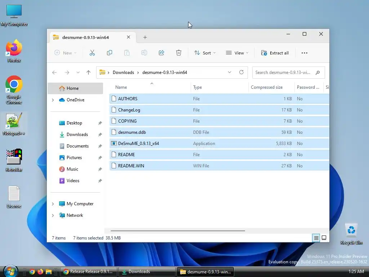This screenshot has height=277, width=369.
Task: Open Home in the navigation pane
Action: (75, 88)
